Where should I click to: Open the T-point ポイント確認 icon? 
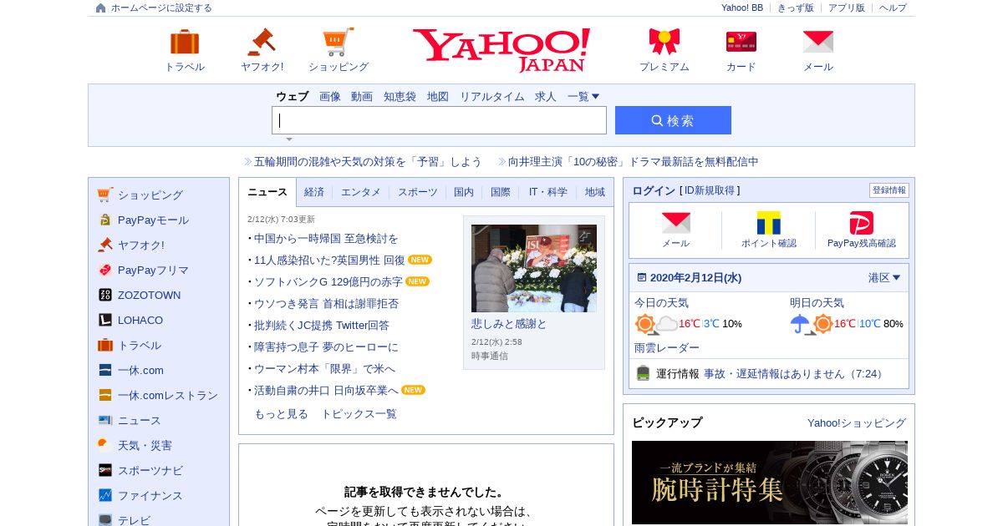(x=769, y=223)
